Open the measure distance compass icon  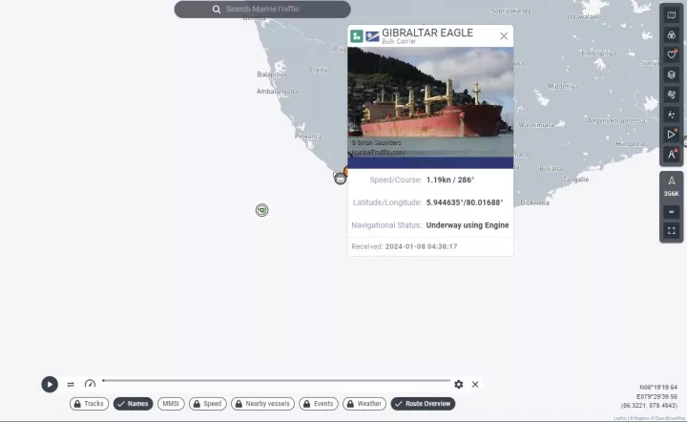(671, 155)
